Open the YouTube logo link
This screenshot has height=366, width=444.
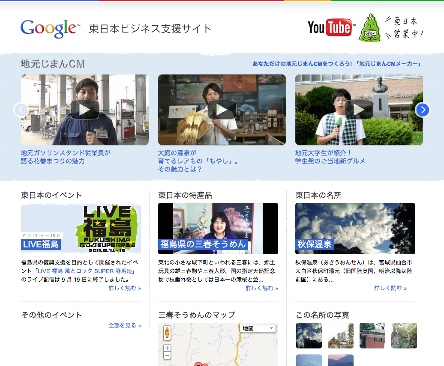331,27
